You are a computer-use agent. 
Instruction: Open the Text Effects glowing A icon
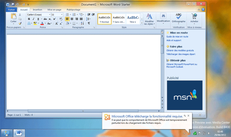pyautogui.click(x=29, y=23)
